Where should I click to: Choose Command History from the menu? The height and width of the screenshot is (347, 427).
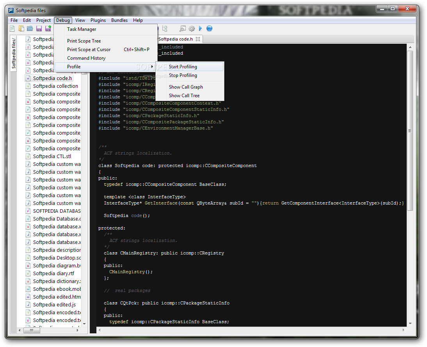(x=106, y=58)
